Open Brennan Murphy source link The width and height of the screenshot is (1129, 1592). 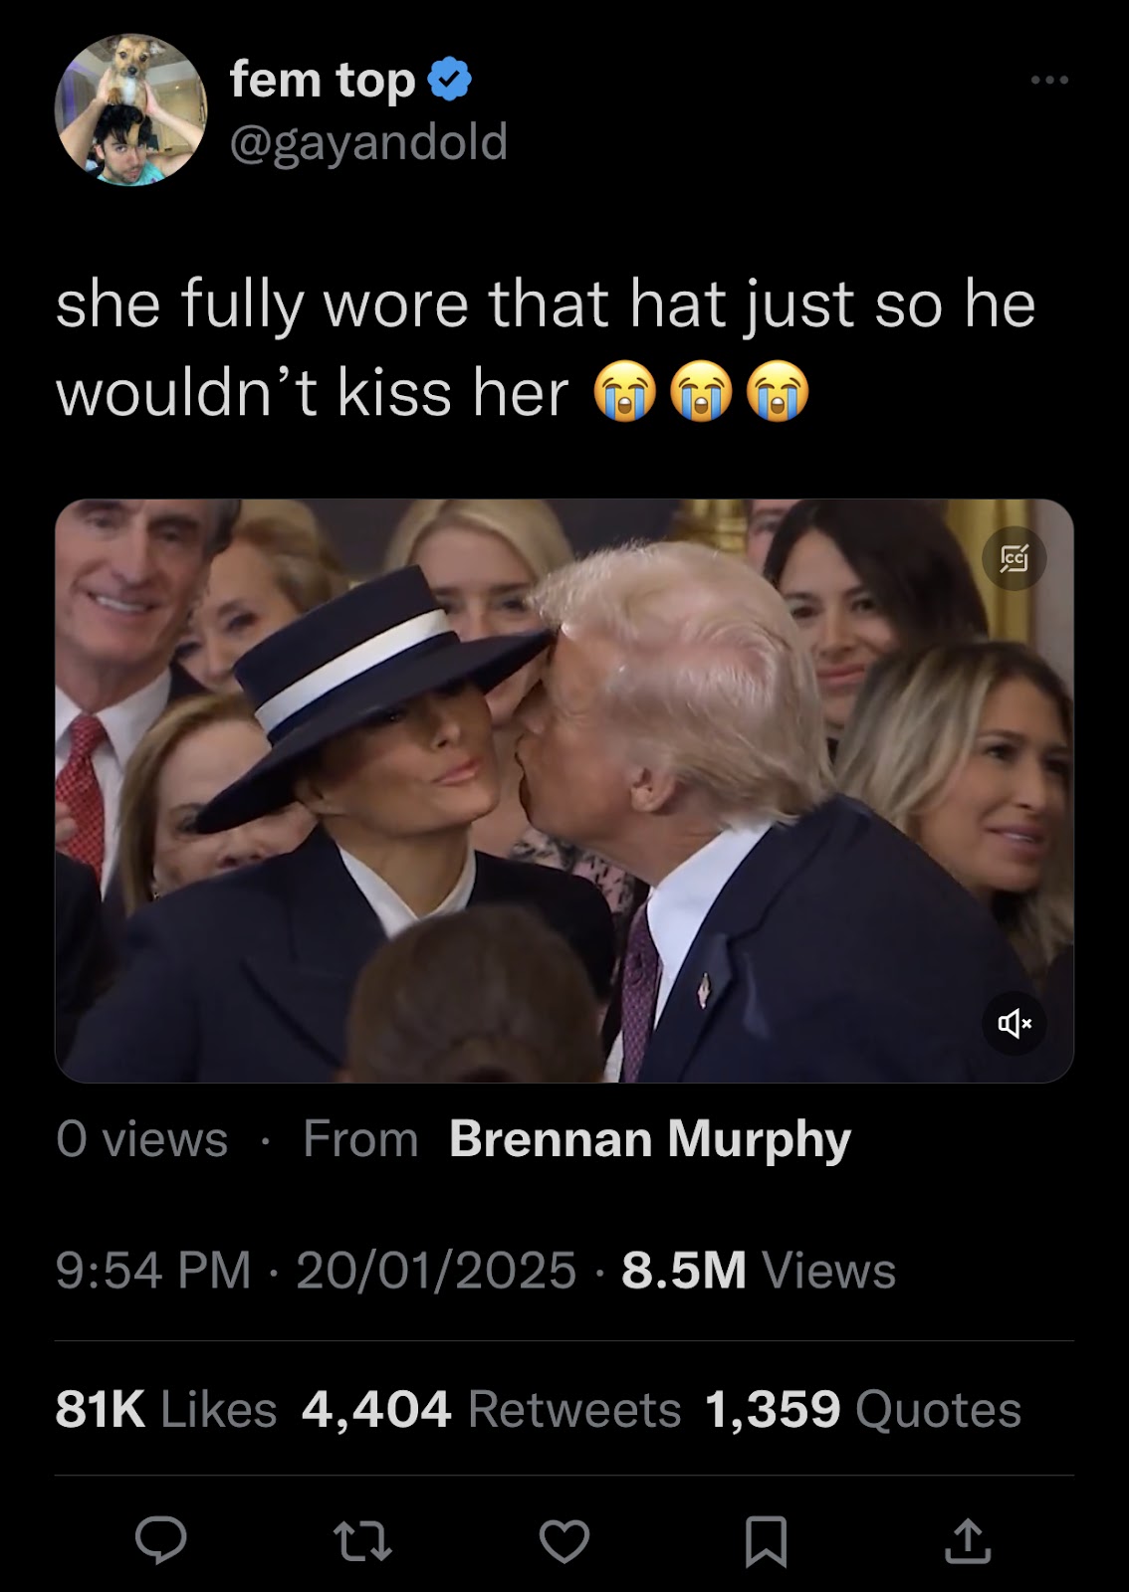[x=650, y=1138]
